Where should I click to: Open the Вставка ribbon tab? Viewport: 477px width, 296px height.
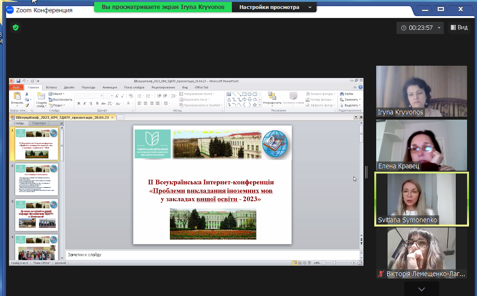[x=52, y=87]
